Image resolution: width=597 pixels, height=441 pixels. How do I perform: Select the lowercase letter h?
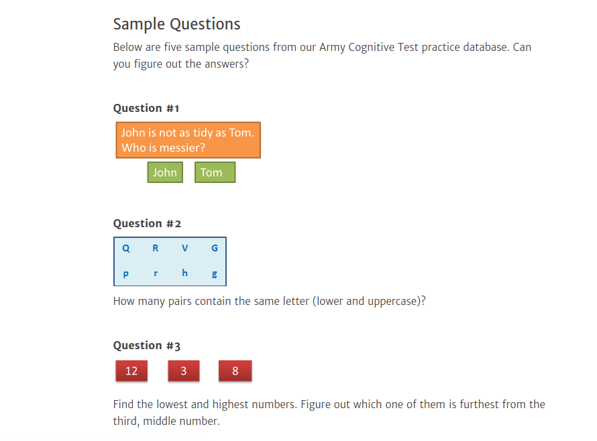point(185,273)
